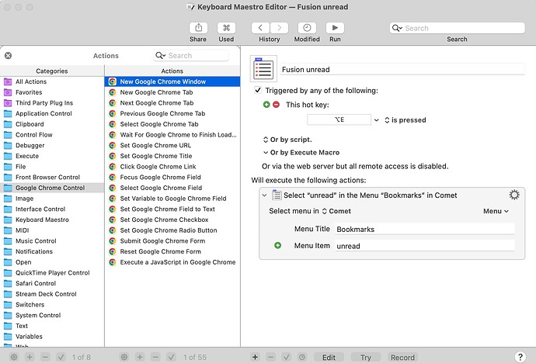The height and width of the screenshot is (363, 536).
Task: Toggle the Triggered by any of the following checkbox
Action: [x=258, y=90]
